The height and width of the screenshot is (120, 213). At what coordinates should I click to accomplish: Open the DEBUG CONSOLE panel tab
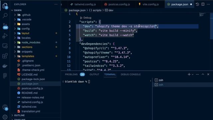(131, 74)
